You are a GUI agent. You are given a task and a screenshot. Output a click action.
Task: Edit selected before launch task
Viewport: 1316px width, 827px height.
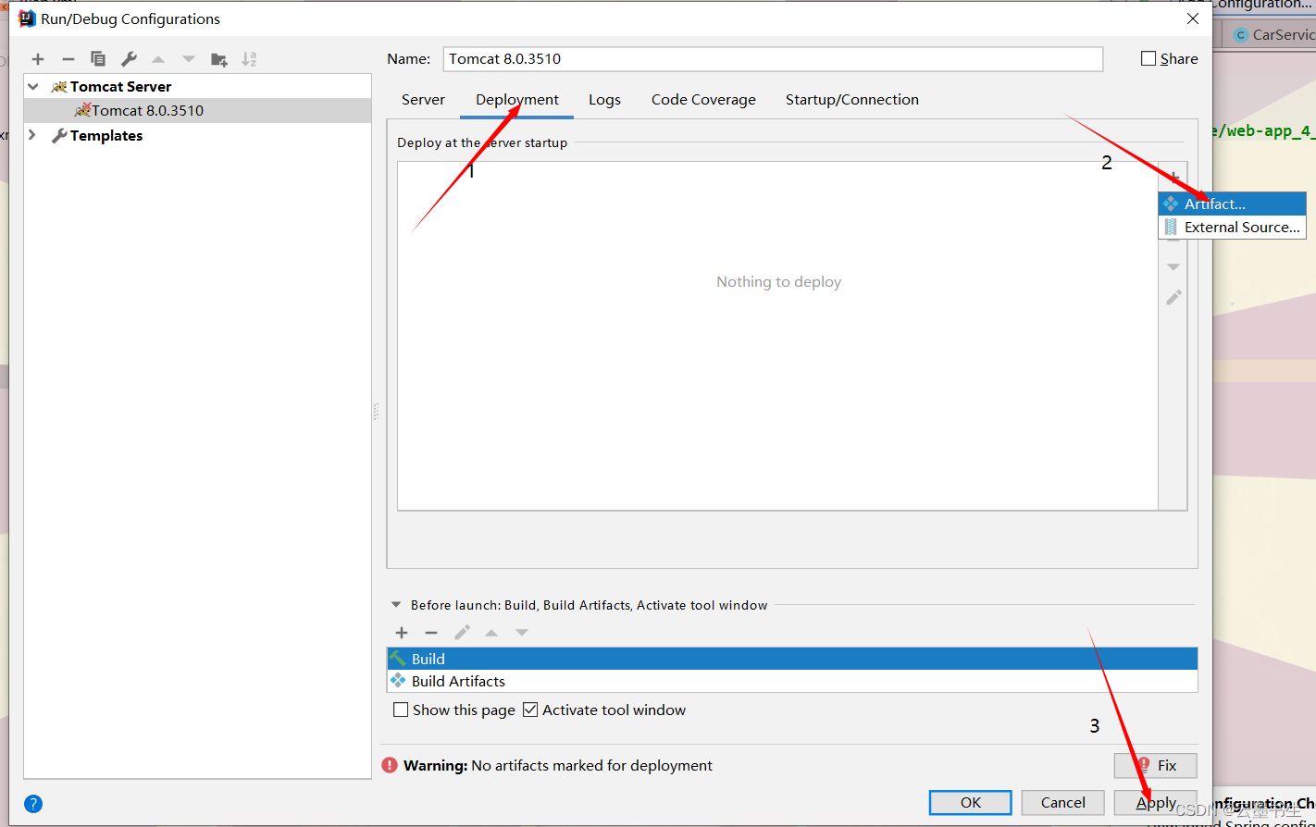[x=462, y=633]
